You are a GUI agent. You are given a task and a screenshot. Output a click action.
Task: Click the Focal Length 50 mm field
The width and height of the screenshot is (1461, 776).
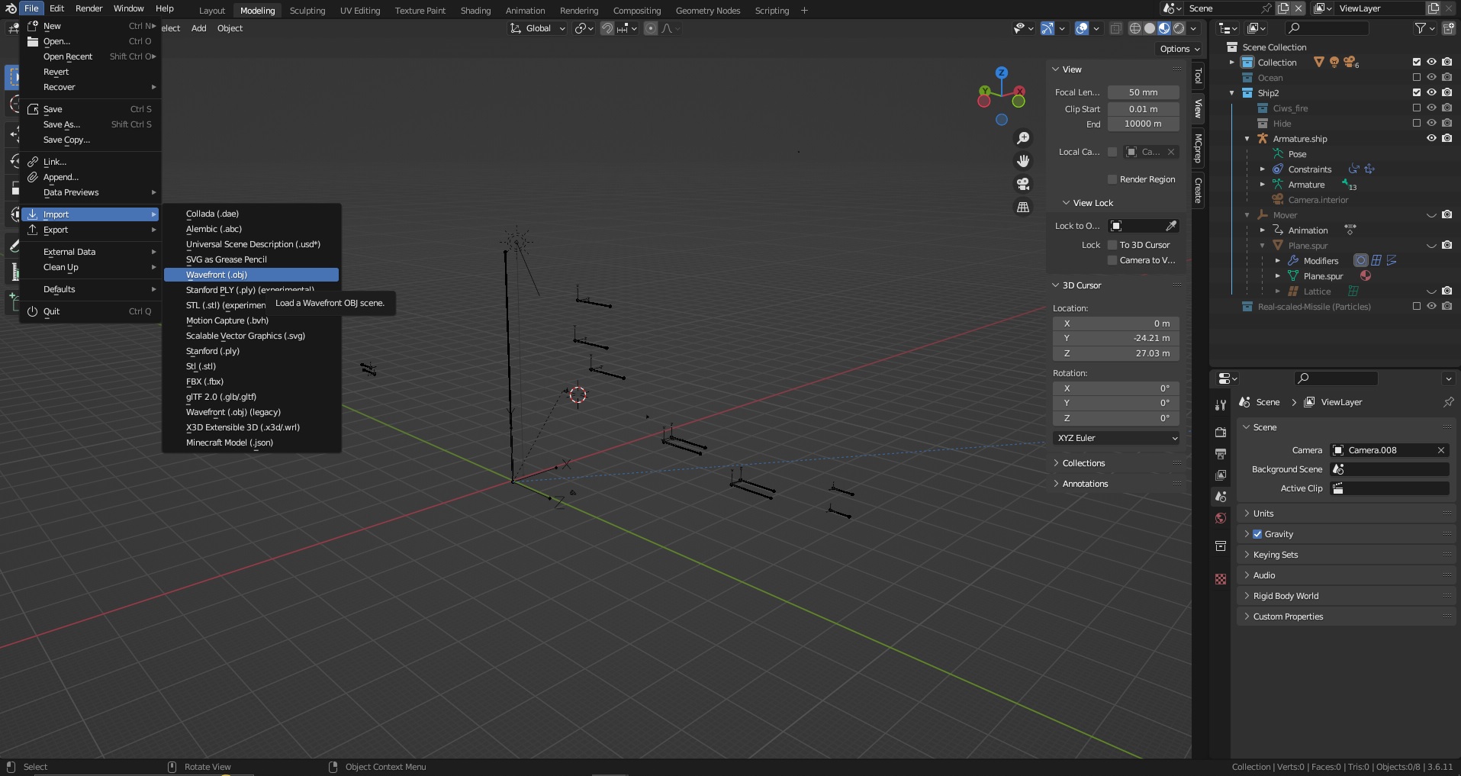tap(1143, 92)
